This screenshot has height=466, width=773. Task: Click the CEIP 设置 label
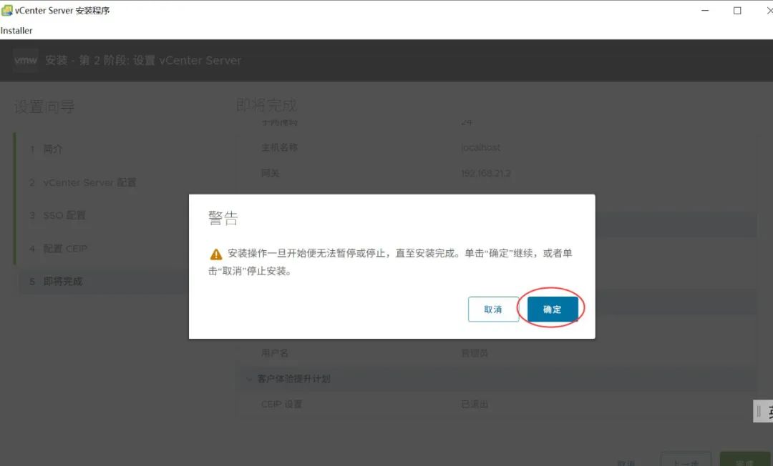pos(281,404)
